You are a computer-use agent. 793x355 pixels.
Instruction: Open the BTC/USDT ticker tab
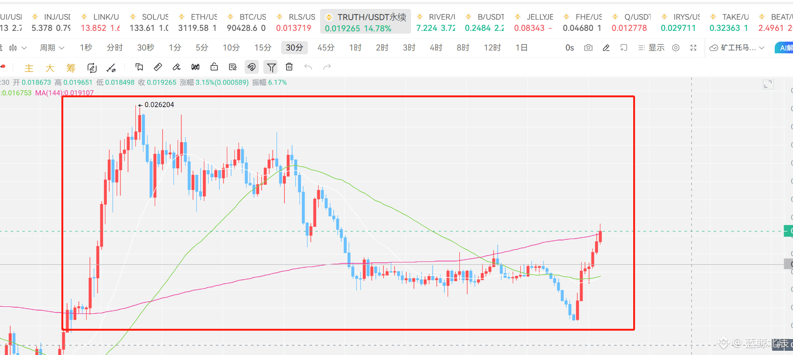coord(247,22)
